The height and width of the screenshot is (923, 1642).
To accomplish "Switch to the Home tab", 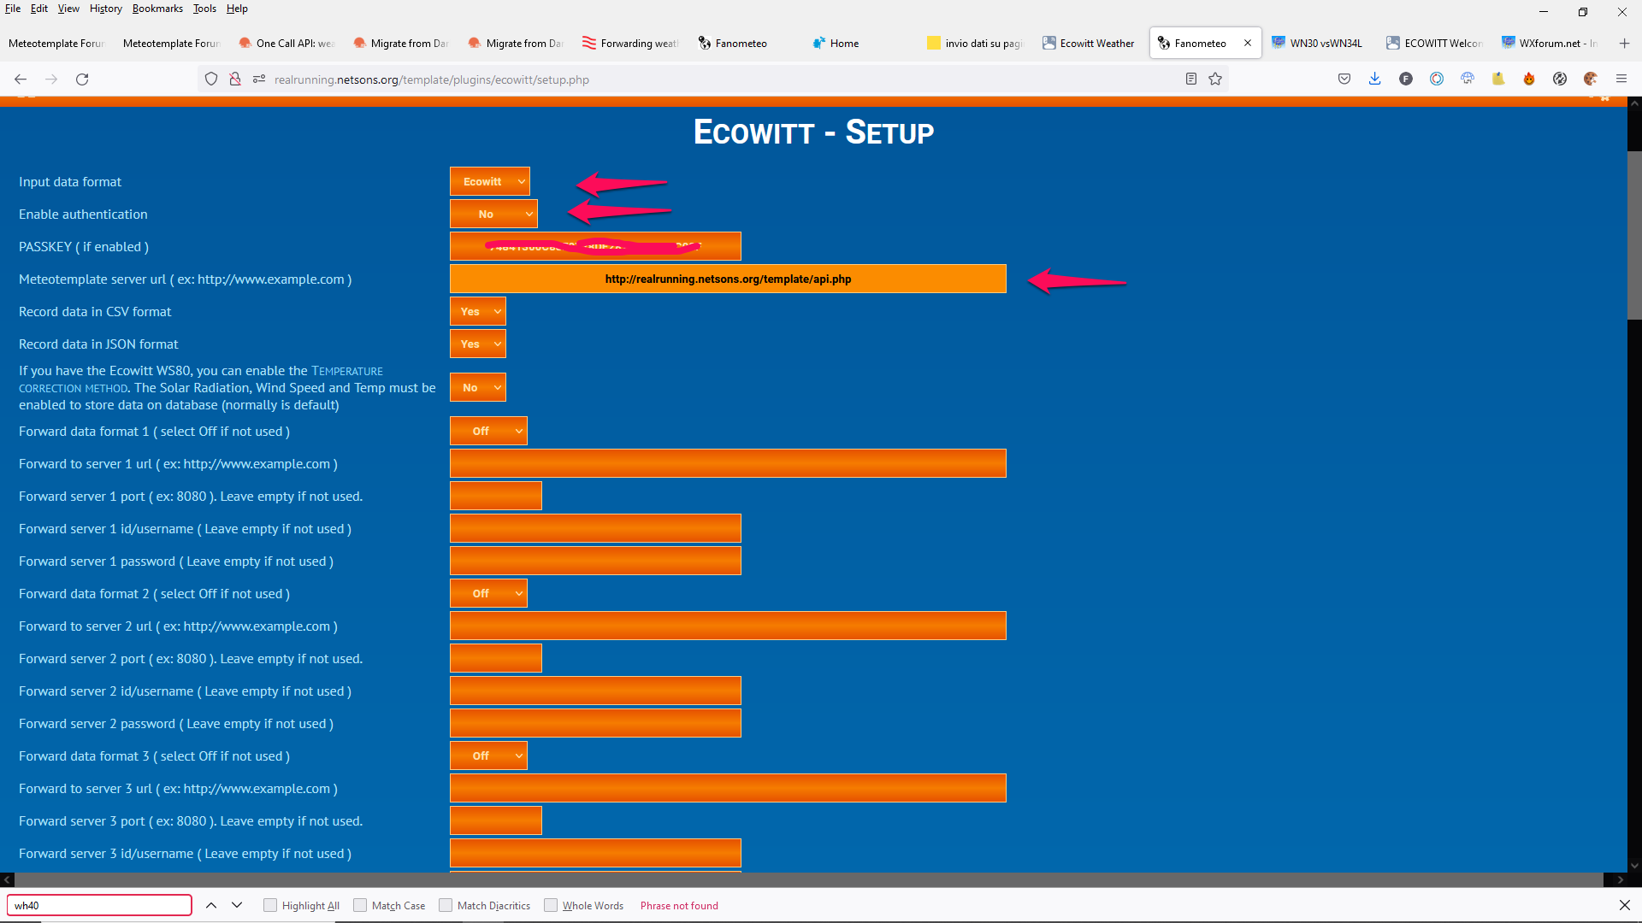I will [859, 43].
